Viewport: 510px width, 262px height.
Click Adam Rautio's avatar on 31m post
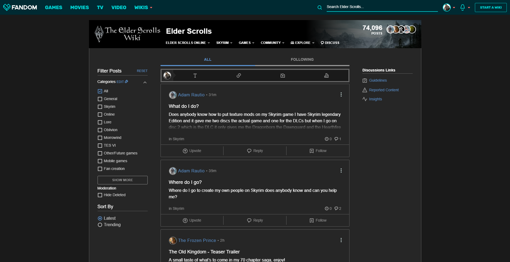click(173, 95)
